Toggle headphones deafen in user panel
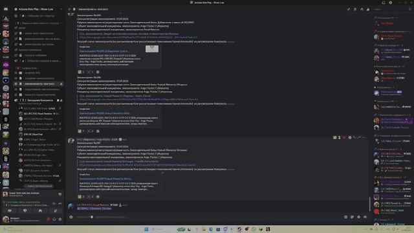 (54, 219)
